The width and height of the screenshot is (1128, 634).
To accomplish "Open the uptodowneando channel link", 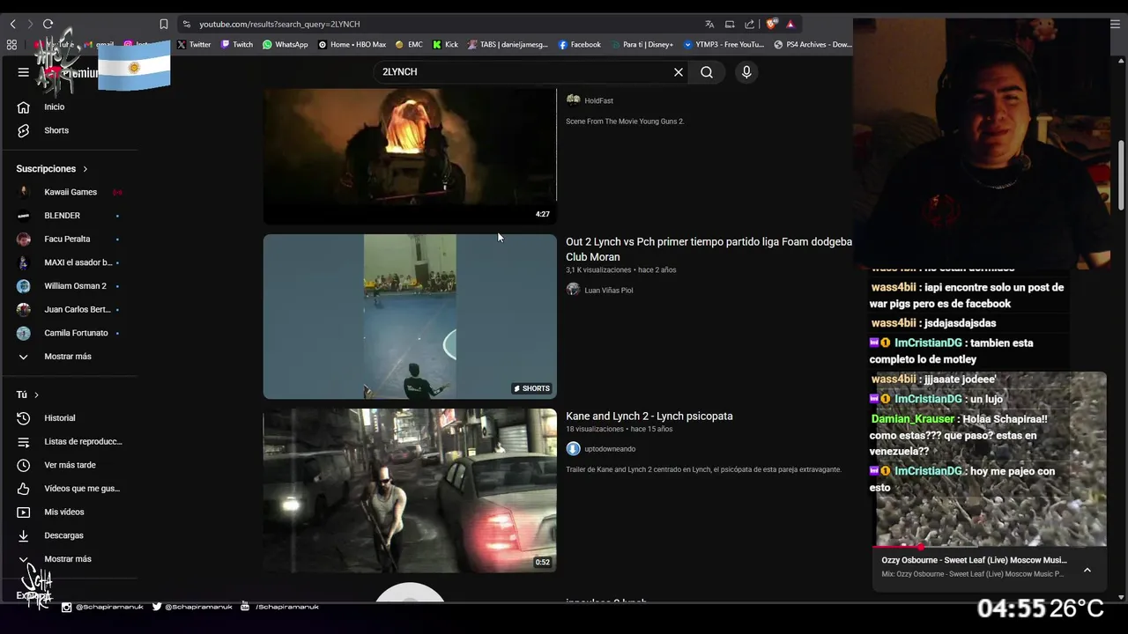I will (x=610, y=449).
